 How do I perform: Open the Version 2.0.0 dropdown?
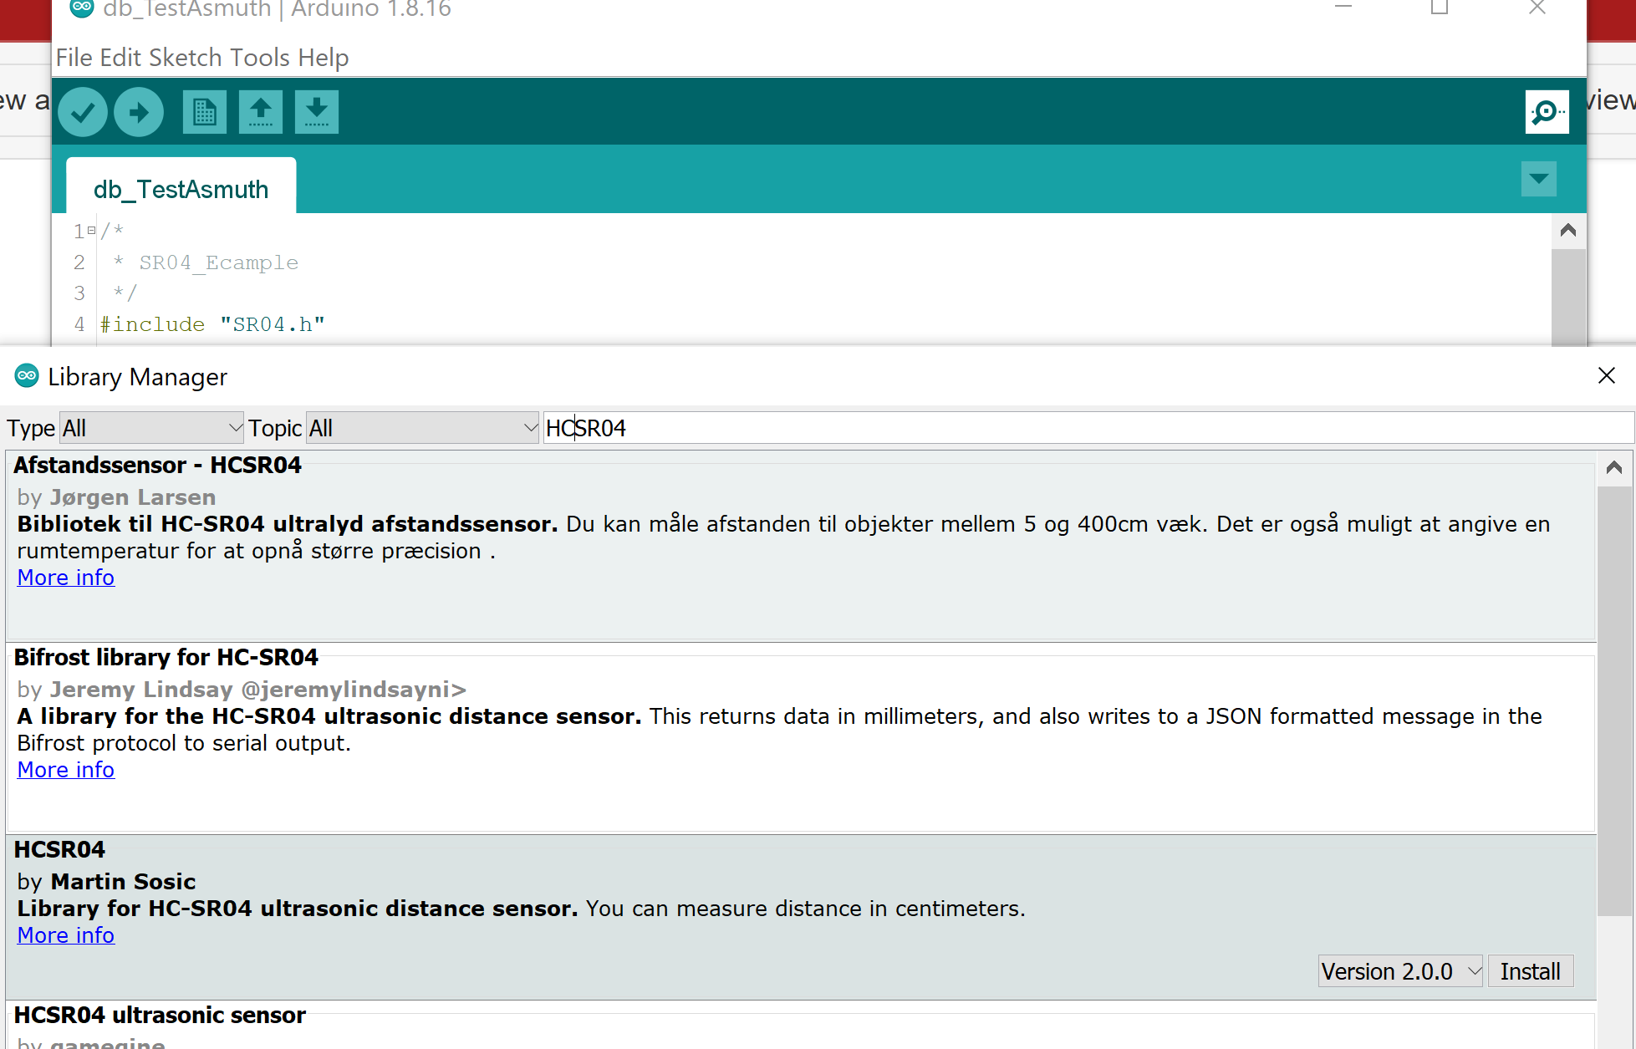coord(1400,971)
